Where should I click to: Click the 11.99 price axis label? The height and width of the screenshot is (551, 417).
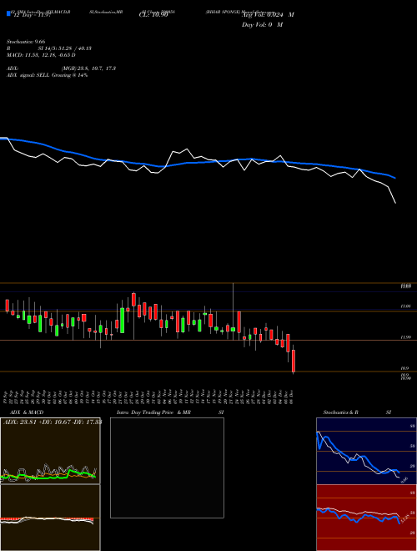click(406, 337)
